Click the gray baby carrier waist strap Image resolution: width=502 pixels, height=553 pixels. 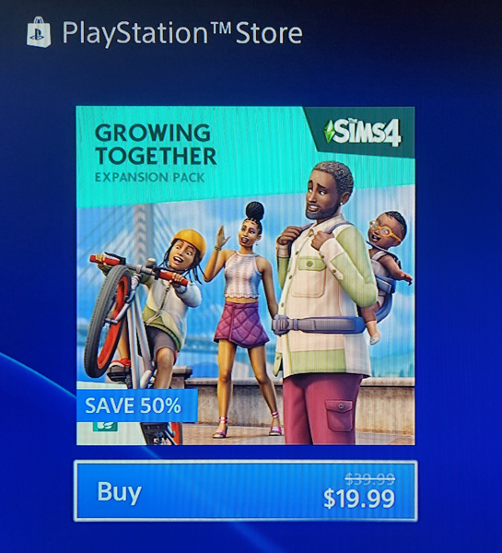pyautogui.click(x=318, y=324)
